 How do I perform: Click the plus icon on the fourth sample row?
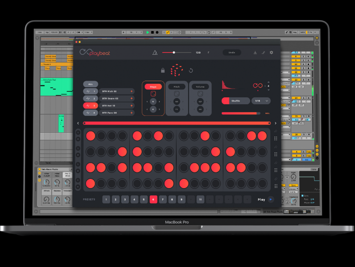132,113
